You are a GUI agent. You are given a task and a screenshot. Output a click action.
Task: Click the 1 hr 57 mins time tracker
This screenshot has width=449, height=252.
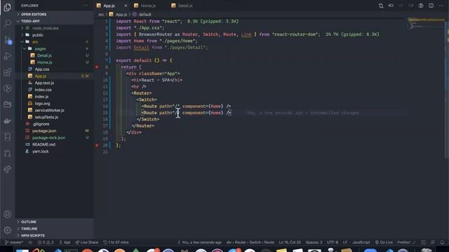coord(116,242)
